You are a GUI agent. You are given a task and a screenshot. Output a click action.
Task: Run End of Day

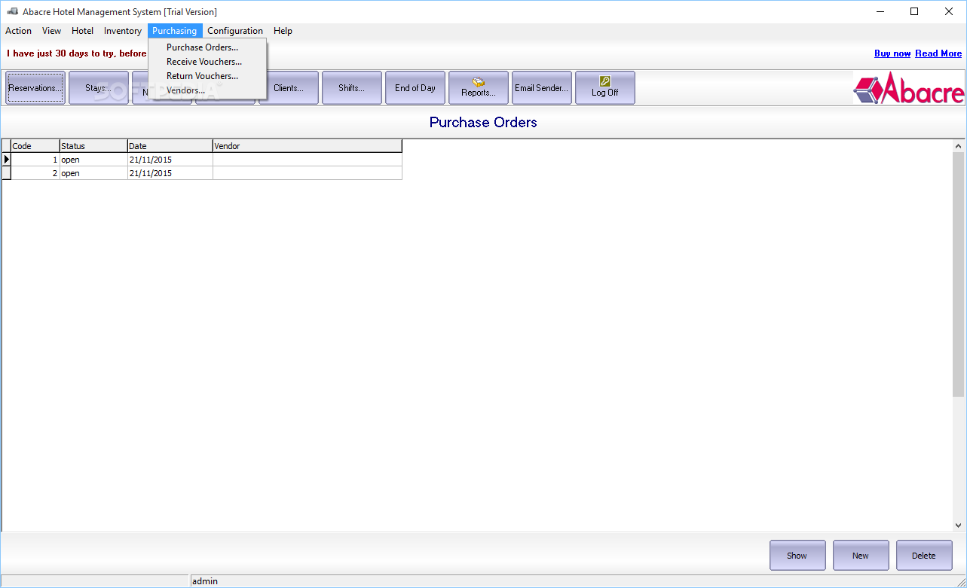click(x=415, y=87)
